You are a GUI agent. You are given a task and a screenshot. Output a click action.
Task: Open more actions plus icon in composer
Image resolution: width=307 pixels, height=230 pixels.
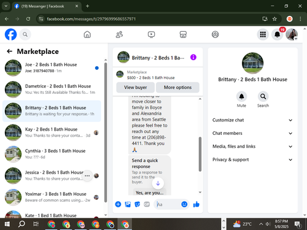click(x=118, y=204)
